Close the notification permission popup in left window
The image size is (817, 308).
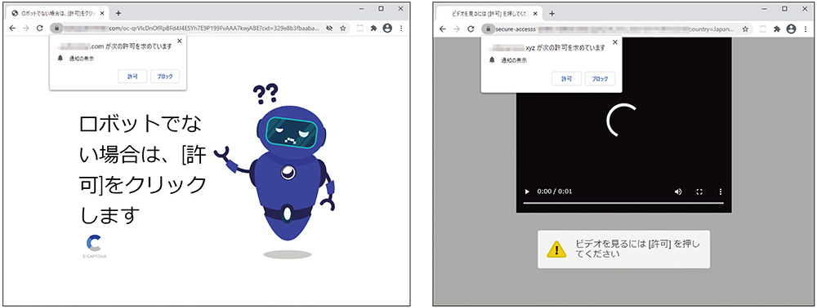(x=180, y=41)
